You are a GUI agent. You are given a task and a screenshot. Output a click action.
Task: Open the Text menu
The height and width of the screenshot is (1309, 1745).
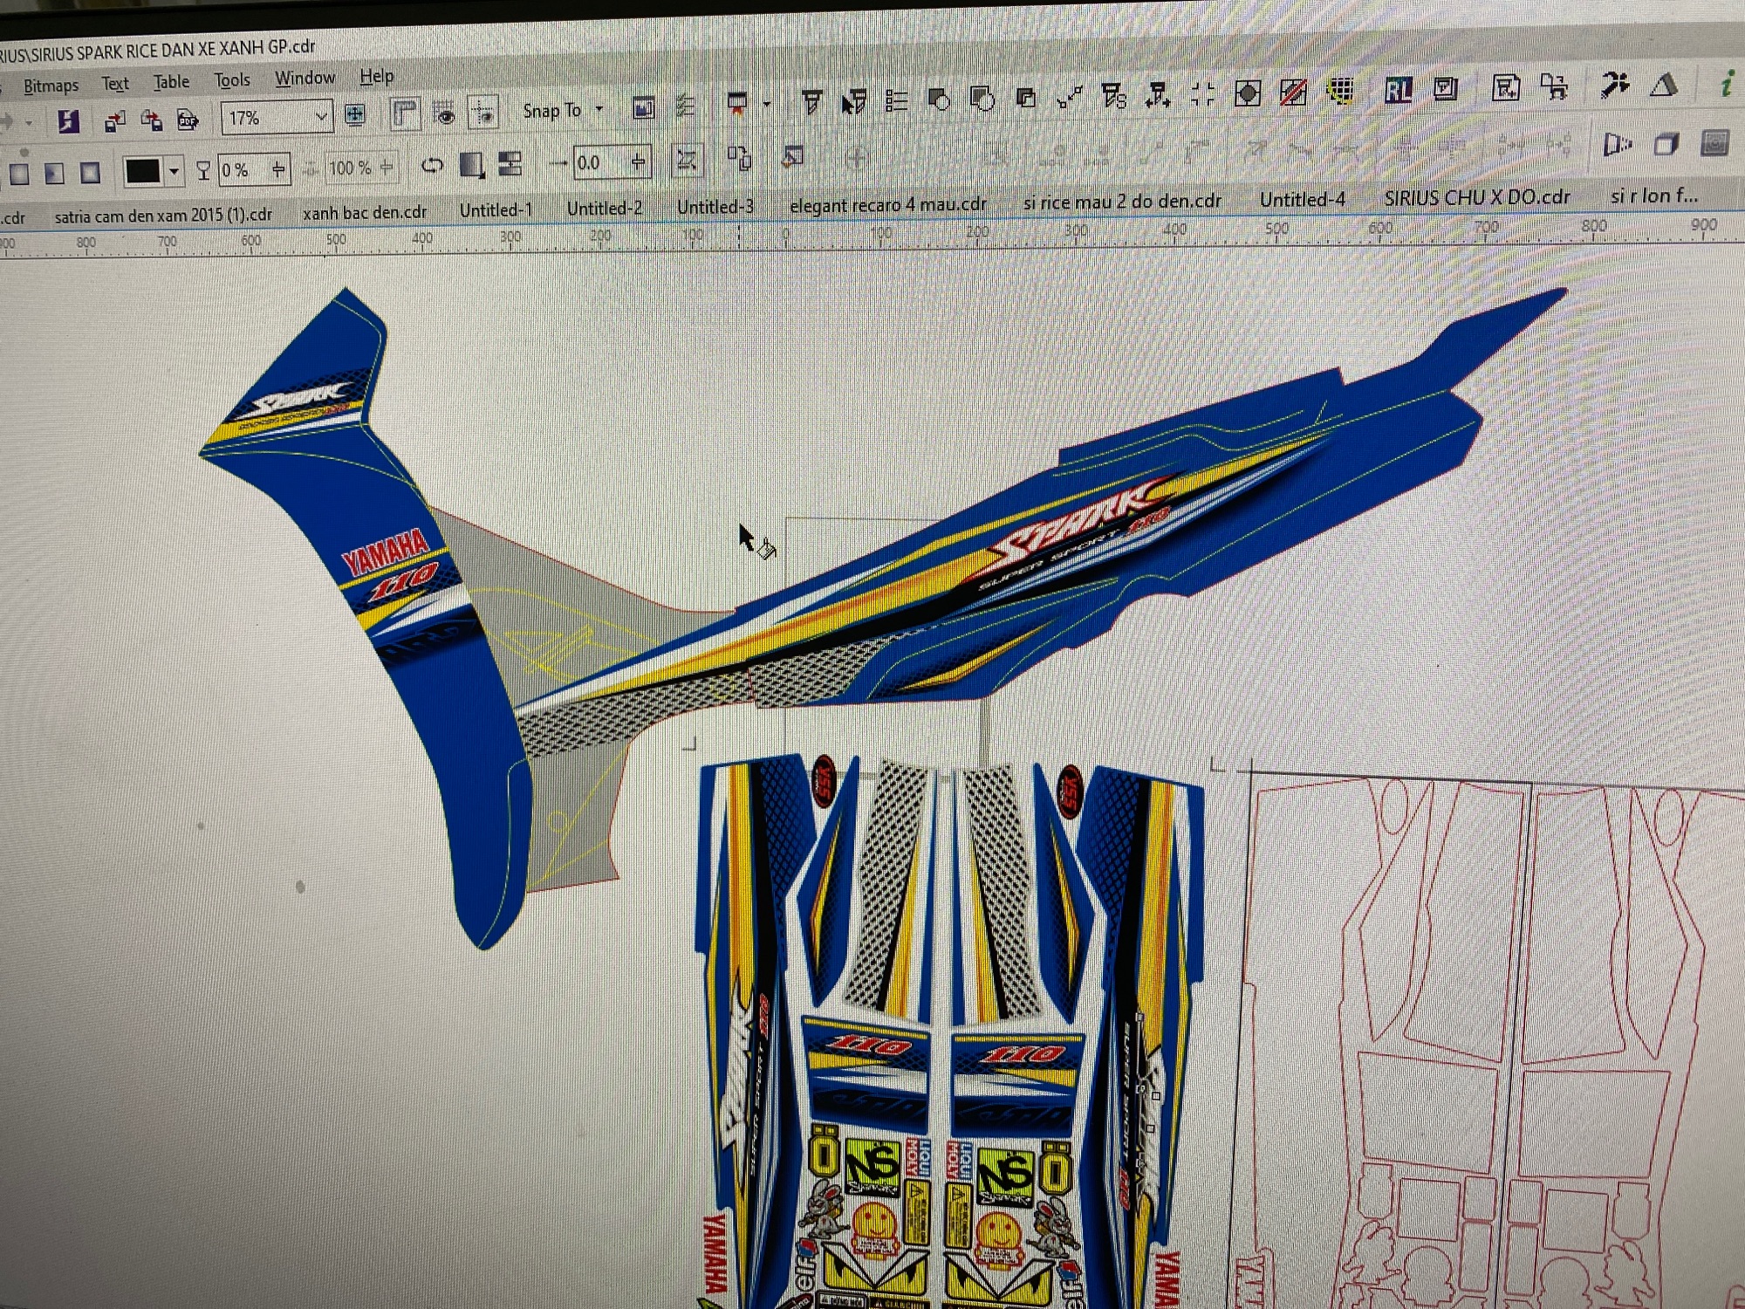coord(115,84)
